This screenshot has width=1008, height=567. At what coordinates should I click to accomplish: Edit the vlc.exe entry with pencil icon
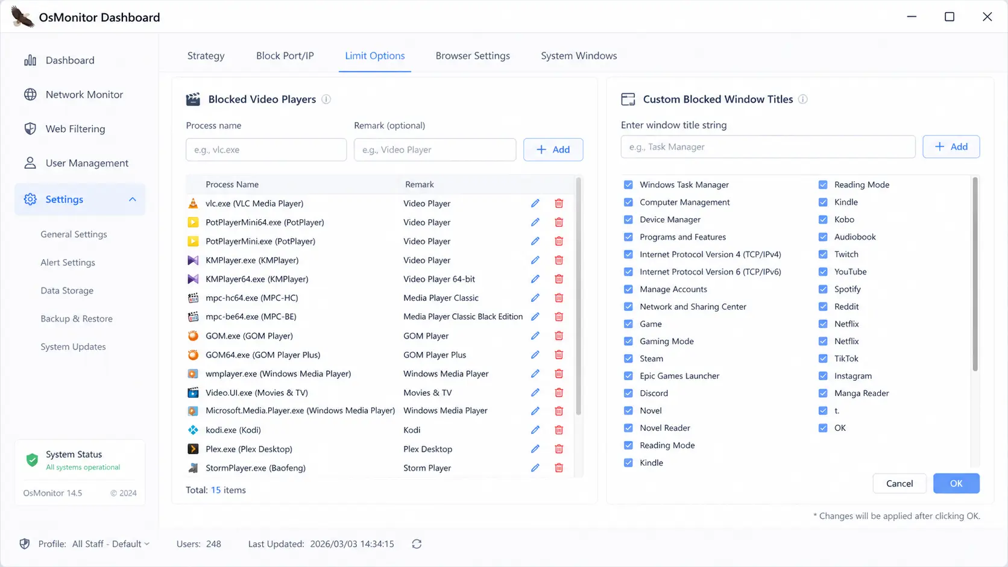point(535,204)
